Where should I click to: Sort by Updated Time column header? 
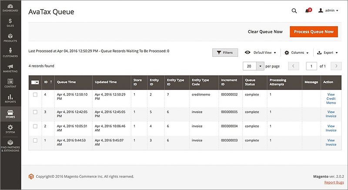[x=112, y=82]
